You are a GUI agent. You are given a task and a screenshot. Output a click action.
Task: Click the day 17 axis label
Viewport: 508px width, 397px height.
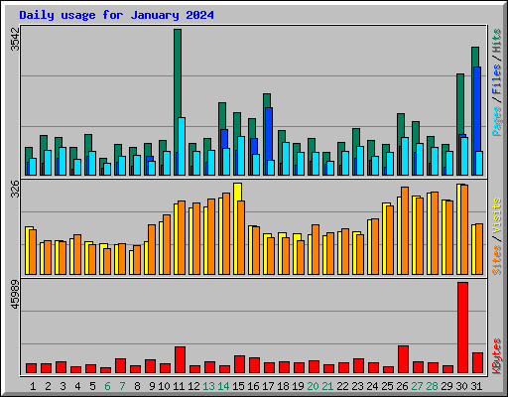point(268,386)
